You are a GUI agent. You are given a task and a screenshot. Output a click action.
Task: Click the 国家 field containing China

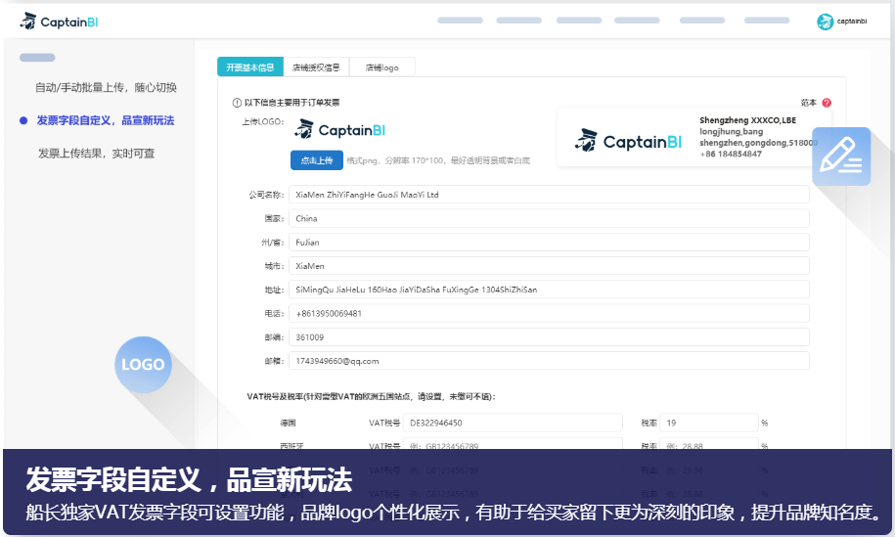pos(549,218)
